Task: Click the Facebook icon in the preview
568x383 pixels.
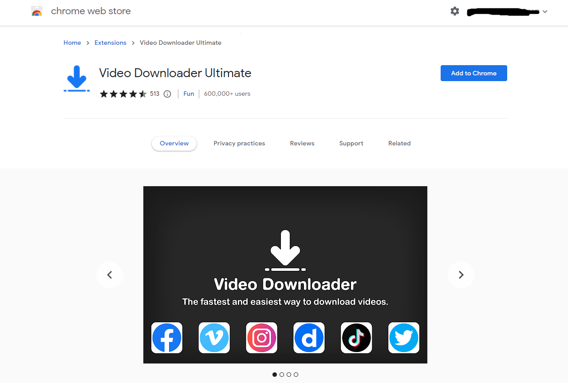Action: tap(167, 338)
